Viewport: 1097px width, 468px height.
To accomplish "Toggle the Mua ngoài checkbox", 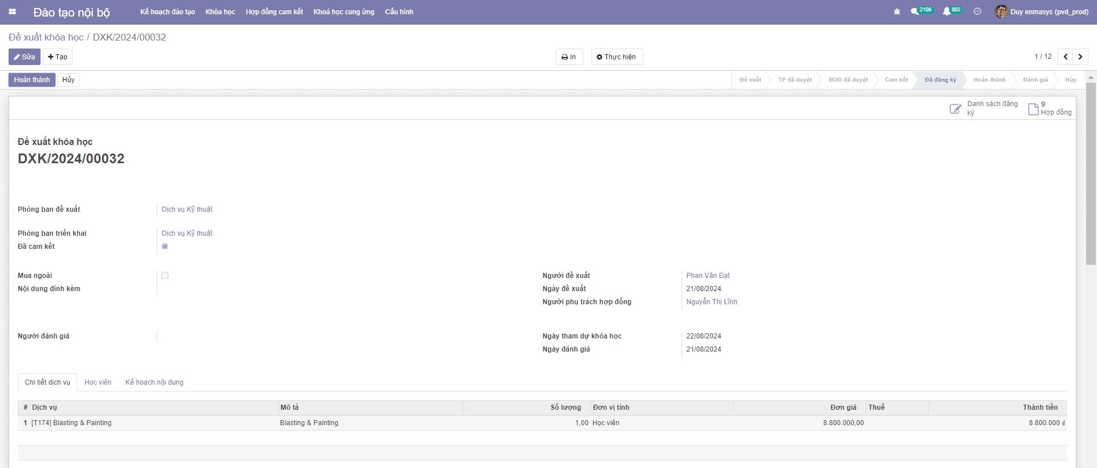I will [x=165, y=276].
